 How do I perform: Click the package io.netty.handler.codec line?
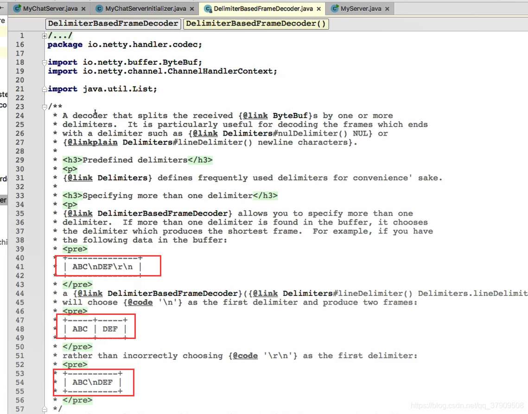coord(125,44)
